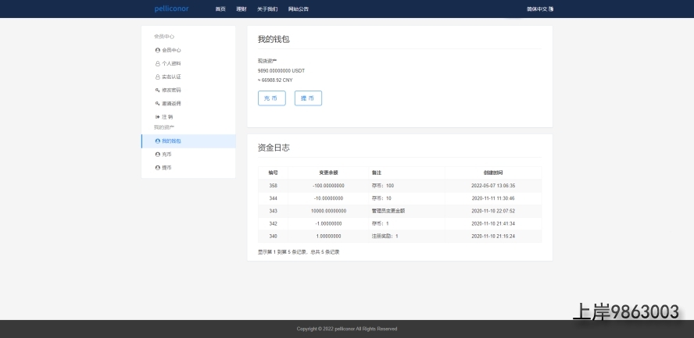The image size is (694, 338).
Task: Click the 创建时间 column header
Action: pyautogui.click(x=493, y=173)
